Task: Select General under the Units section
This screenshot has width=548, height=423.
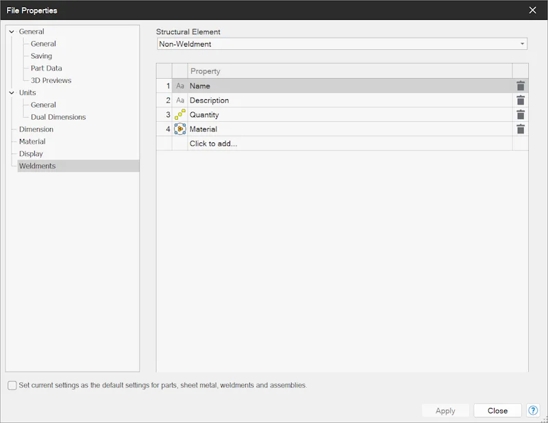Action: (43, 105)
